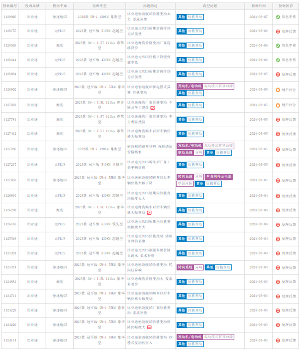301x350 pixels.
Task: Click the red status icon in row 1125391
Action: (278, 253)
